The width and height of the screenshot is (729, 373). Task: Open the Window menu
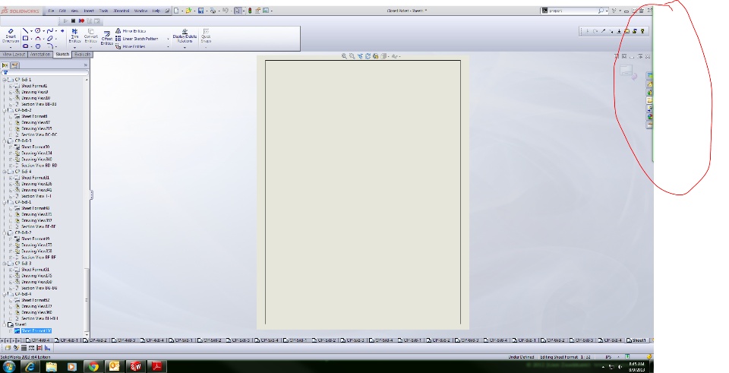pos(140,10)
